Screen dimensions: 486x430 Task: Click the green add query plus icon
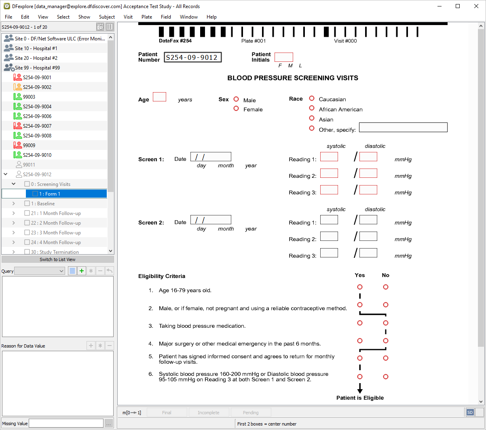[x=82, y=271]
